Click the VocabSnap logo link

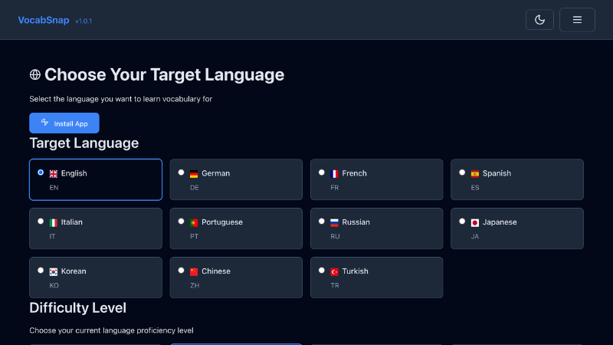pyautogui.click(x=44, y=20)
